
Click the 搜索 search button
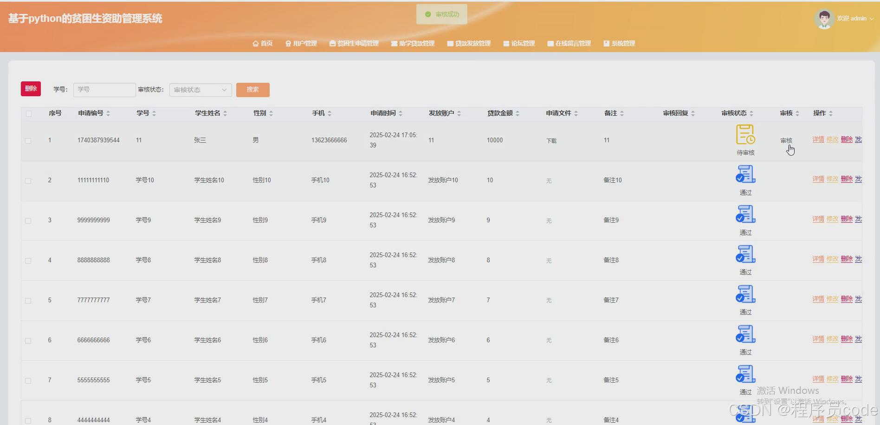[x=252, y=90]
